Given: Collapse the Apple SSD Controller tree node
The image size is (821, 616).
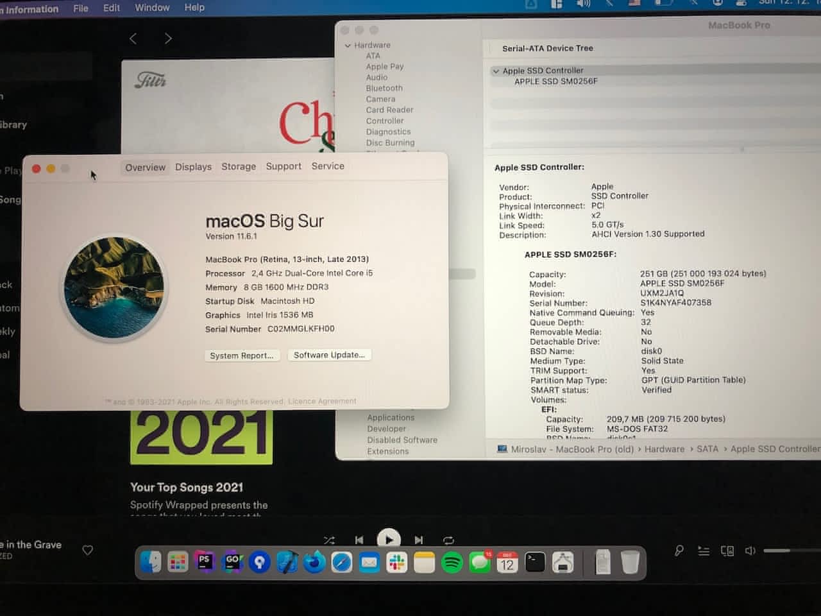Looking at the screenshot, I should (496, 71).
